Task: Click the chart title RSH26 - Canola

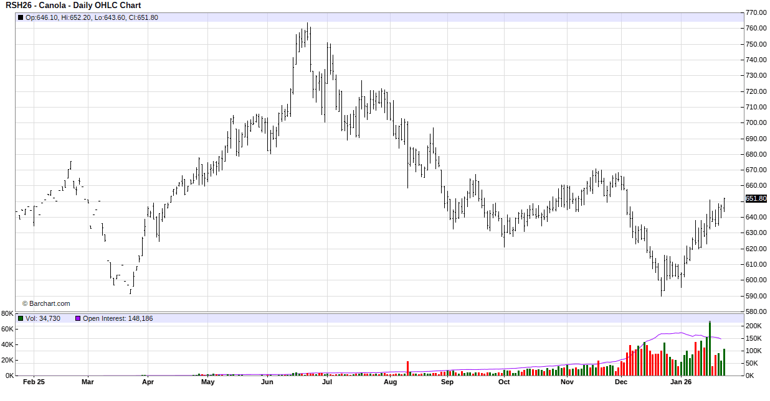Action: 74,6
